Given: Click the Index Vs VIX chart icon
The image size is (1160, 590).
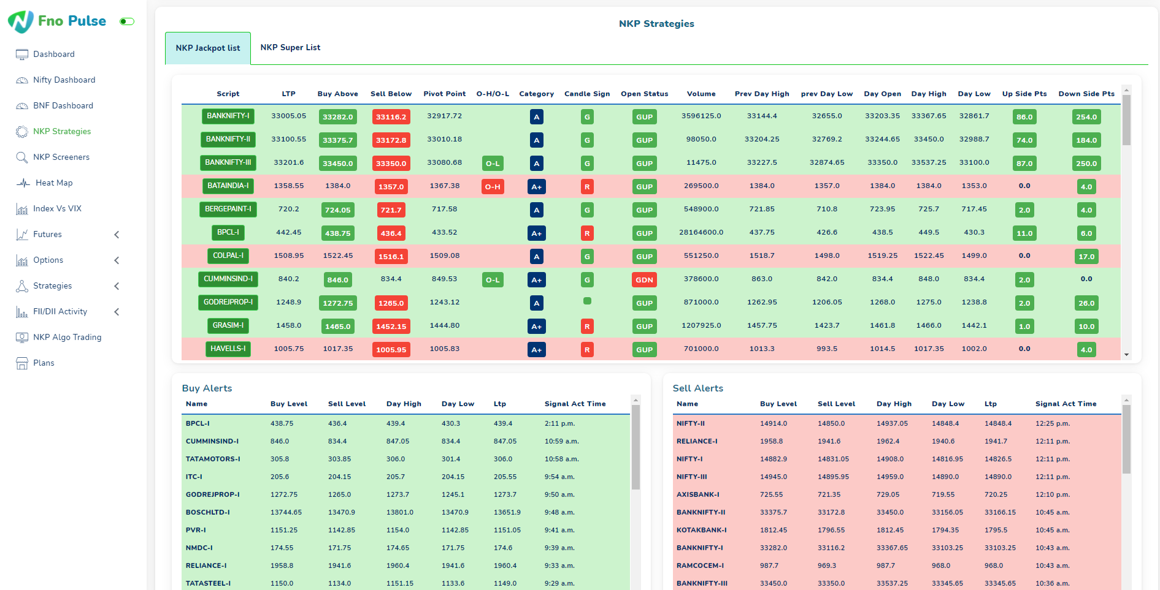Looking at the screenshot, I should 22,209.
